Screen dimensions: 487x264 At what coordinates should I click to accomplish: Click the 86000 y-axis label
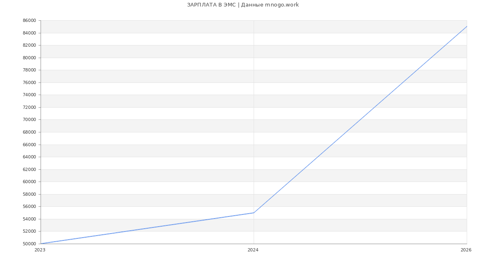(29, 21)
